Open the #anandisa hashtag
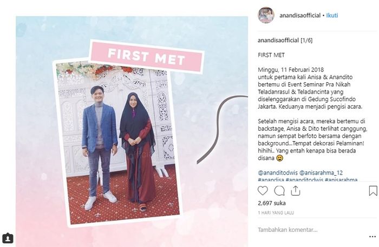Image resolution: width=379 pixels, height=247 pixels. point(271,179)
